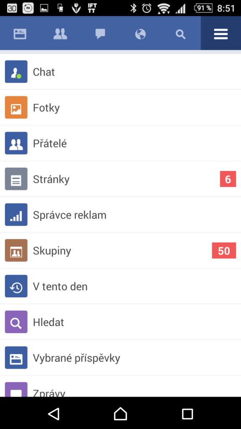
Task: Tap the messages speech bubble icon
Action: [100, 34]
